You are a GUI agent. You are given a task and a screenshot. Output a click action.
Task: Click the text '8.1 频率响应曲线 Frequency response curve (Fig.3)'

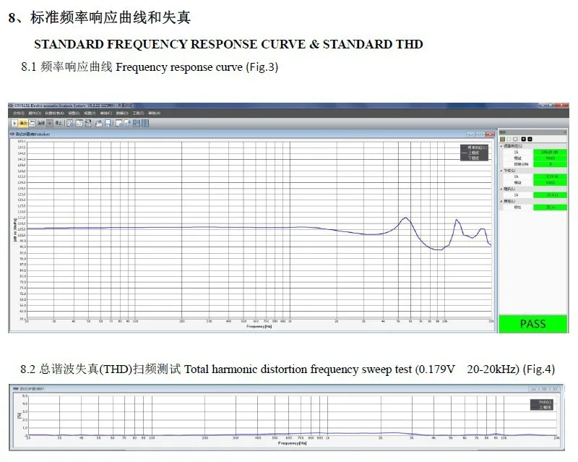pyautogui.click(x=150, y=67)
